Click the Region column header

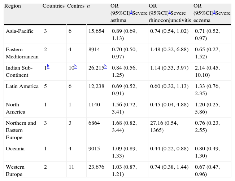(13, 6)
